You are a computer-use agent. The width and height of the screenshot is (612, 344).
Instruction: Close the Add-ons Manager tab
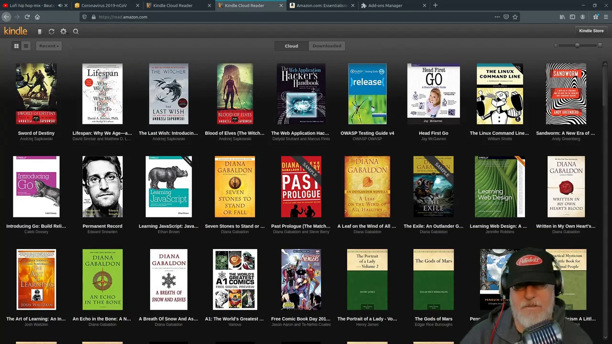click(x=424, y=5)
